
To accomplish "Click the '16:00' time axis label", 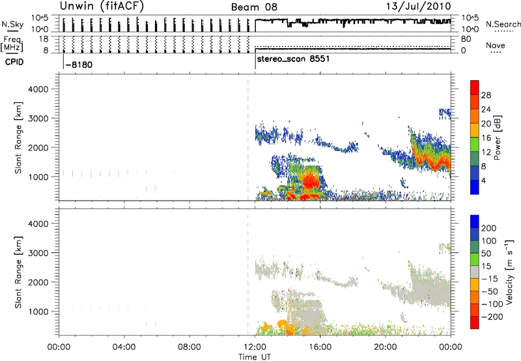I will (x=320, y=347).
